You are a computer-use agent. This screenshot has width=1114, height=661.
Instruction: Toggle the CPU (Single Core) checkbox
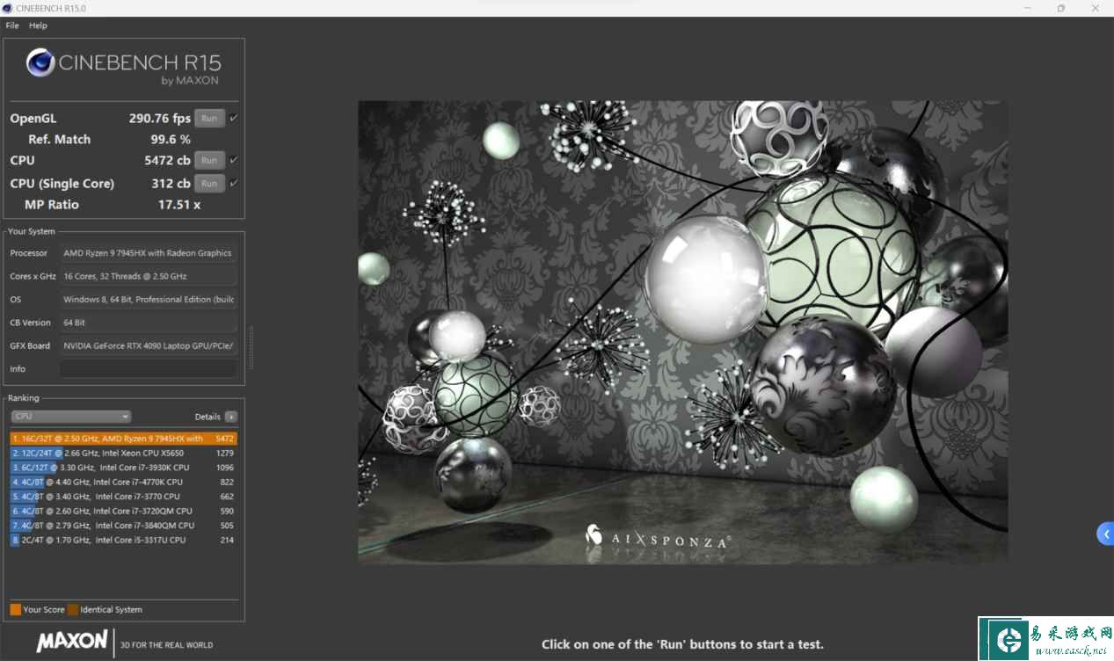(234, 183)
